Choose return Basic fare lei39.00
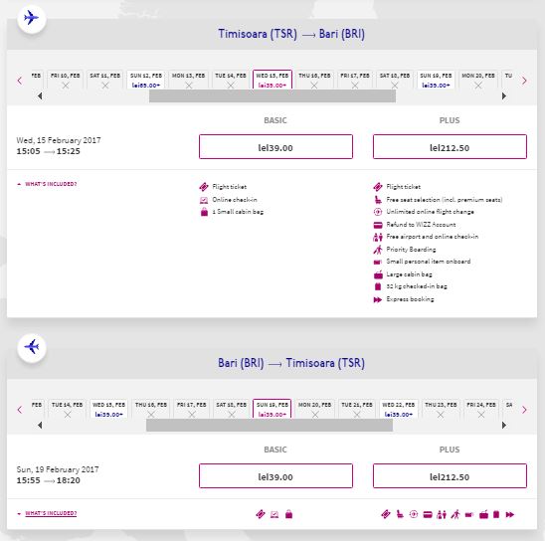The image size is (545, 541). tap(275, 476)
